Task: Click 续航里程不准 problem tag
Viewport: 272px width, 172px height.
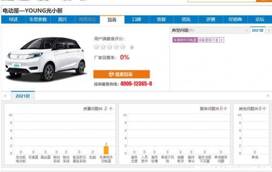Action: tap(209, 40)
